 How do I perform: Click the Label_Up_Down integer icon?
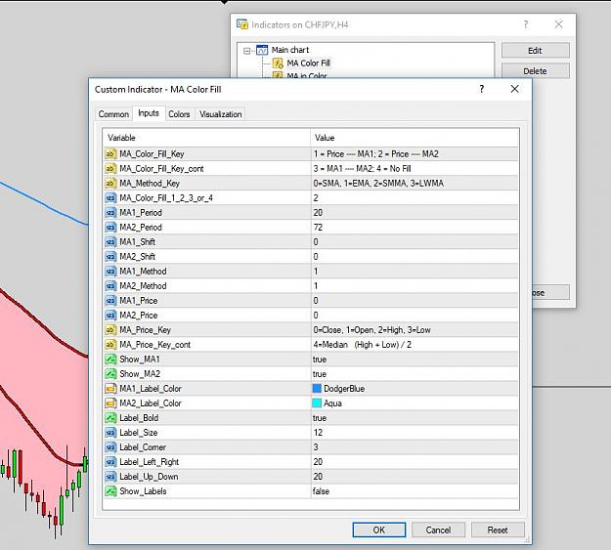(x=110, y=477)
